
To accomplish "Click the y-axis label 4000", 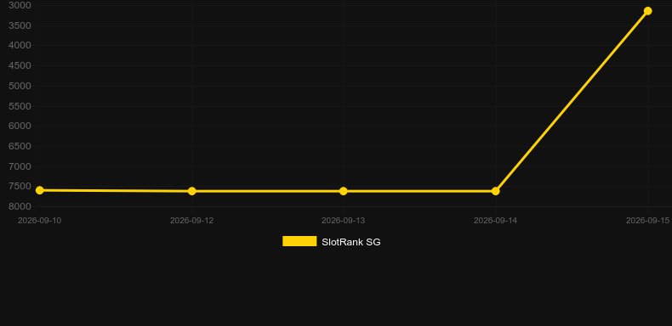I will click(x=20, y=45).
